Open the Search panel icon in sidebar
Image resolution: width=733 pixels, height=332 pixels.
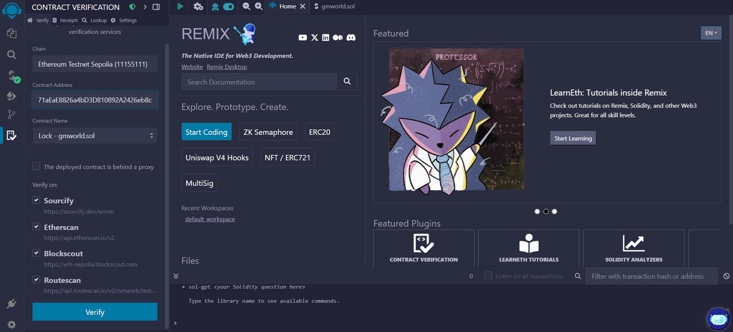pos(11,54)
